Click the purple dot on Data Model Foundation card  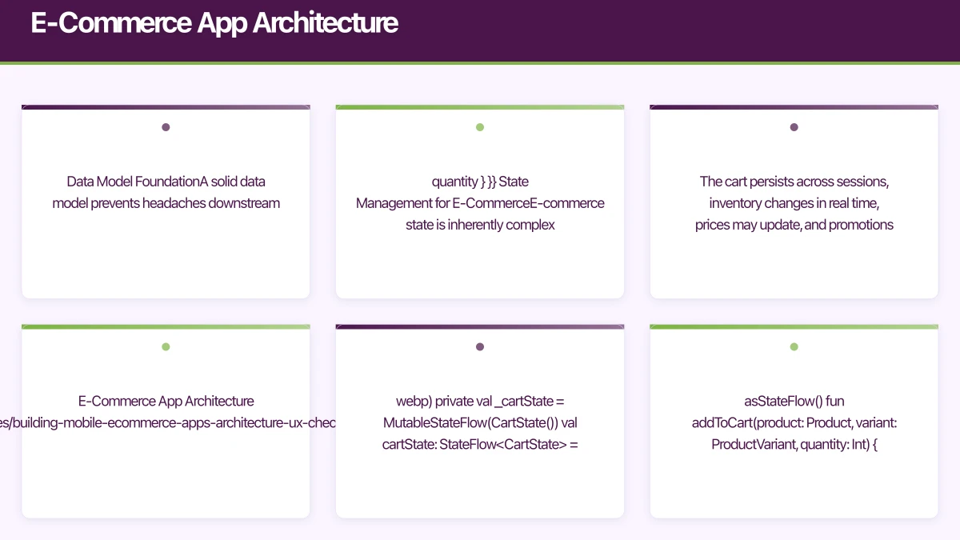[166, 126]
